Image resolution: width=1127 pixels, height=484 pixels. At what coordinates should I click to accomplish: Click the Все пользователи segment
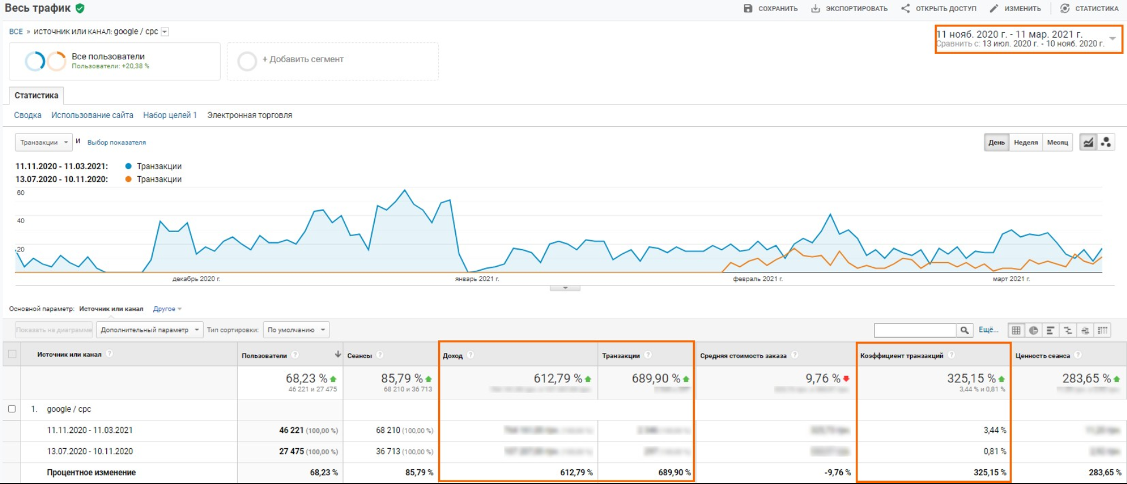tap(115, 61)
